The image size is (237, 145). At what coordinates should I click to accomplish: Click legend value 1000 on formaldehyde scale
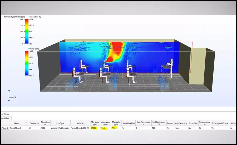coord(21,19)
